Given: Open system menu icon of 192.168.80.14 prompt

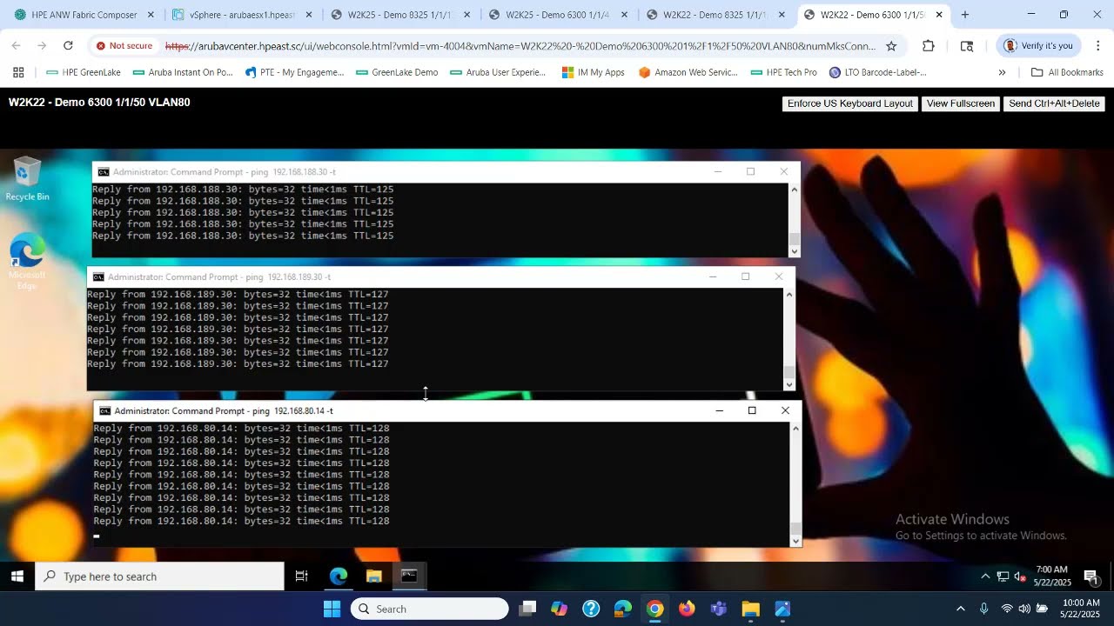Looking at the screenshot, I should click(x=105, y=410).
